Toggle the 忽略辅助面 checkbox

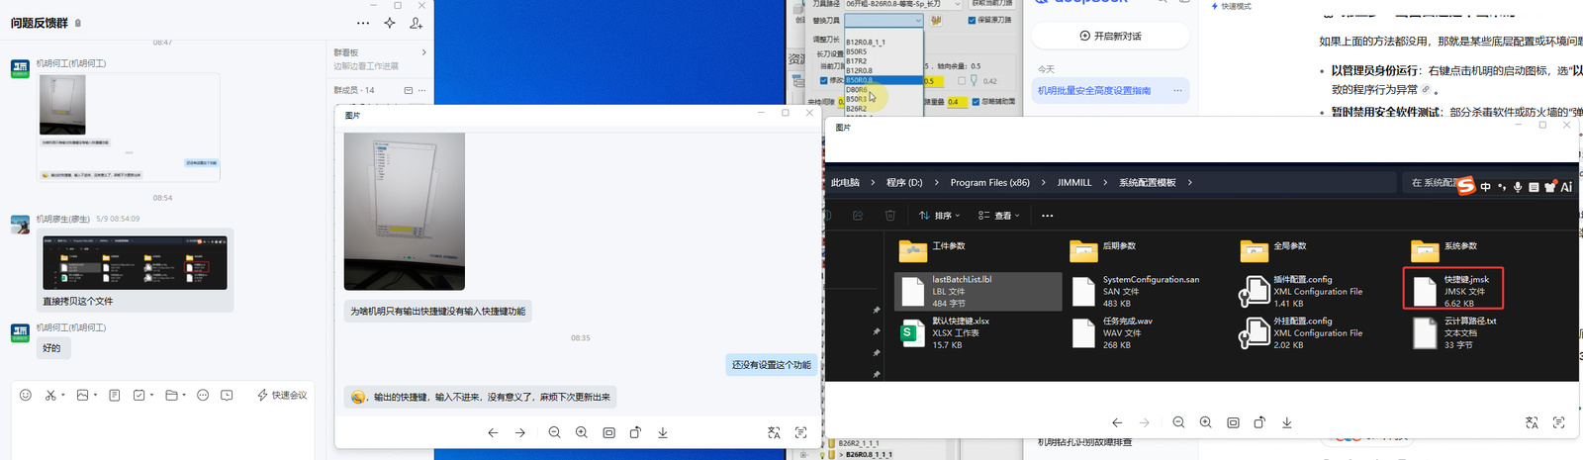[x=976, y=101]
